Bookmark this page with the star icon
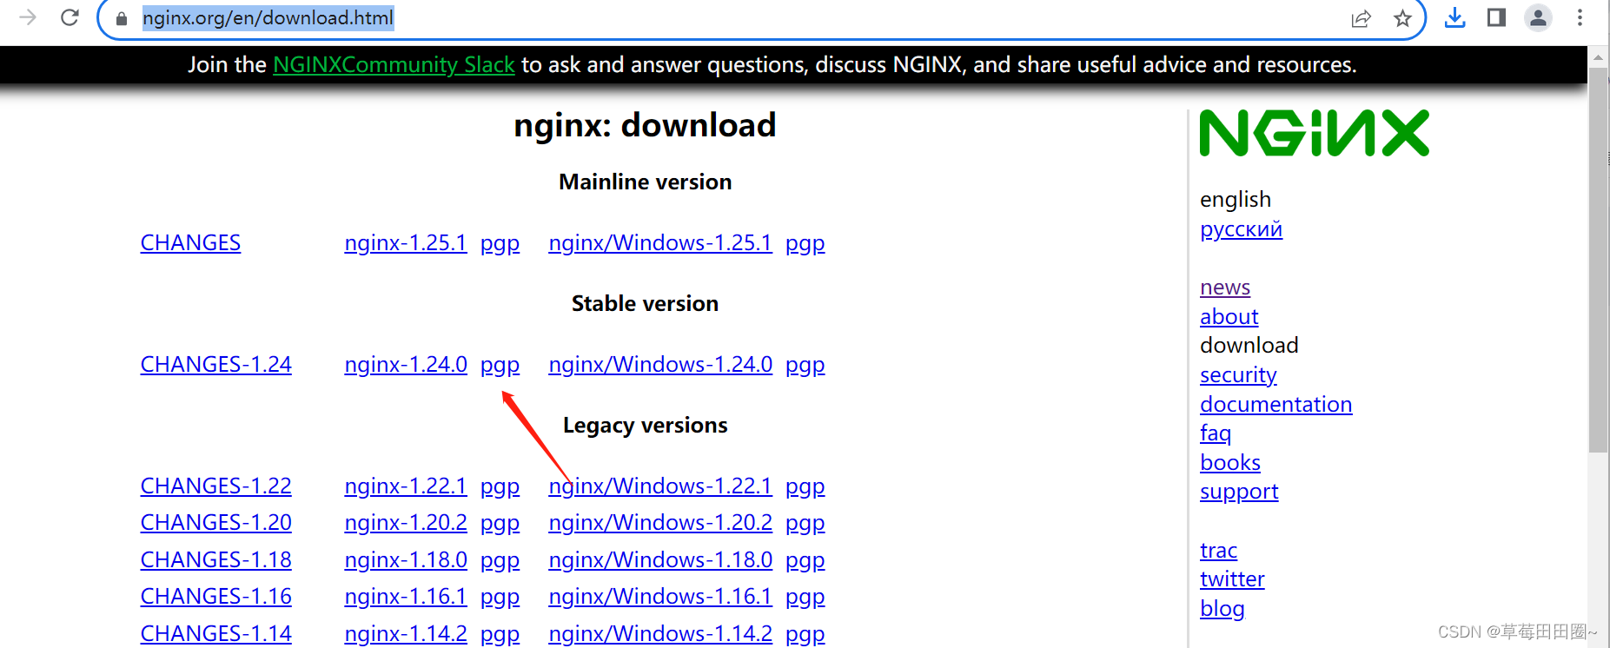This screenshot has width=1610, height=648. point(1402,18)
